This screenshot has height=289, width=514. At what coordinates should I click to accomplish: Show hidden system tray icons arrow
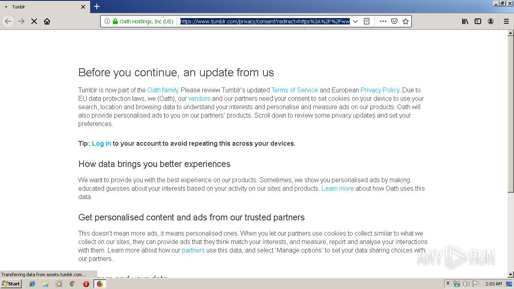448,283
